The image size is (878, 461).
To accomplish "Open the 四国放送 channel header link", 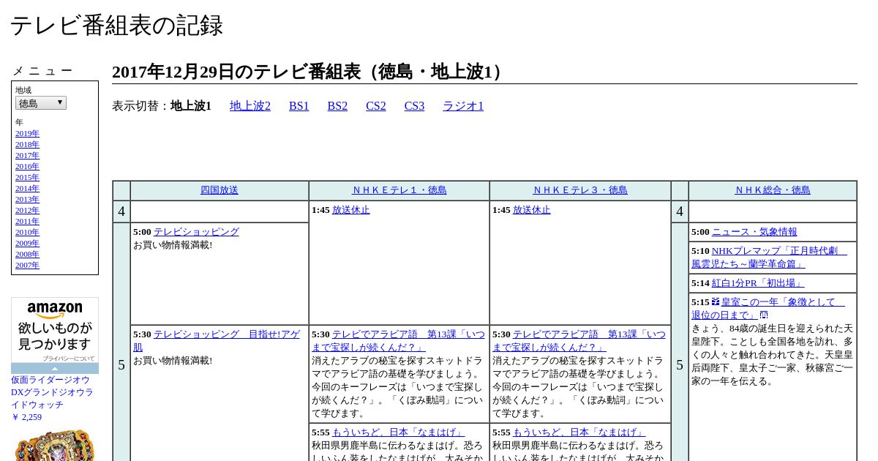I will point(219,190).
